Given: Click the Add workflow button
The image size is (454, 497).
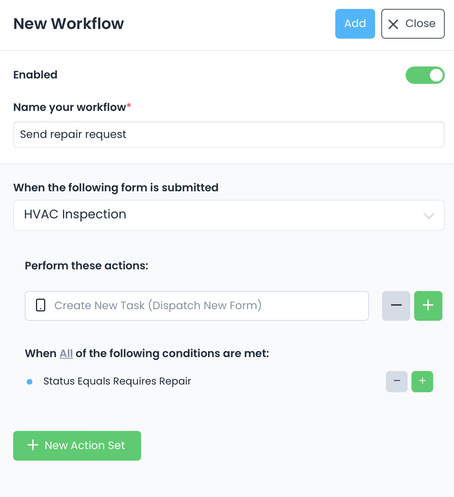Looking at the screenshot, I should tap(355, 24).
